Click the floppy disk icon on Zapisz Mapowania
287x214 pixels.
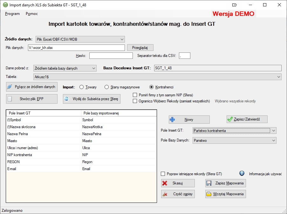pyautogui.click(x=209, y=183)
